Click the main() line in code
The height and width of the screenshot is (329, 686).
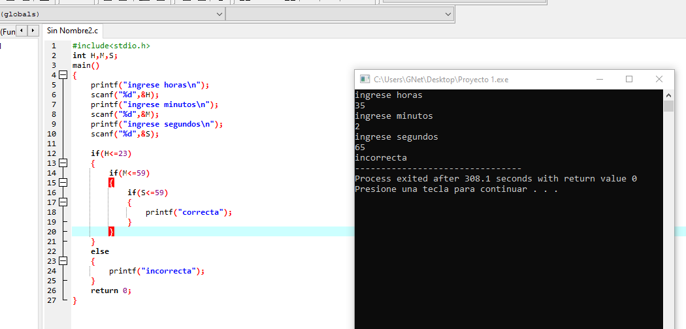(x=86, y=65)
